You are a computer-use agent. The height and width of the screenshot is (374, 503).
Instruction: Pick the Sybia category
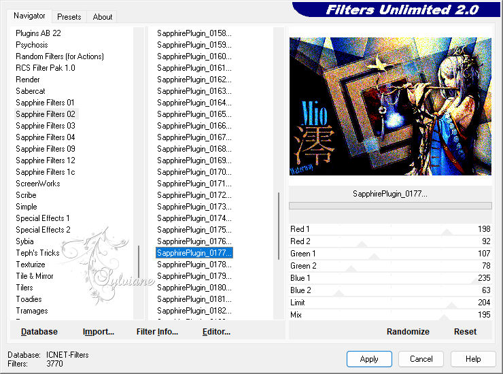click(x=24, y=241)
